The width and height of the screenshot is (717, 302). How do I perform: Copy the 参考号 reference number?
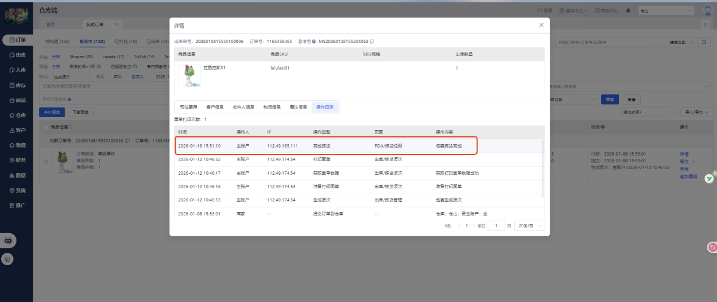click(371, 42)
